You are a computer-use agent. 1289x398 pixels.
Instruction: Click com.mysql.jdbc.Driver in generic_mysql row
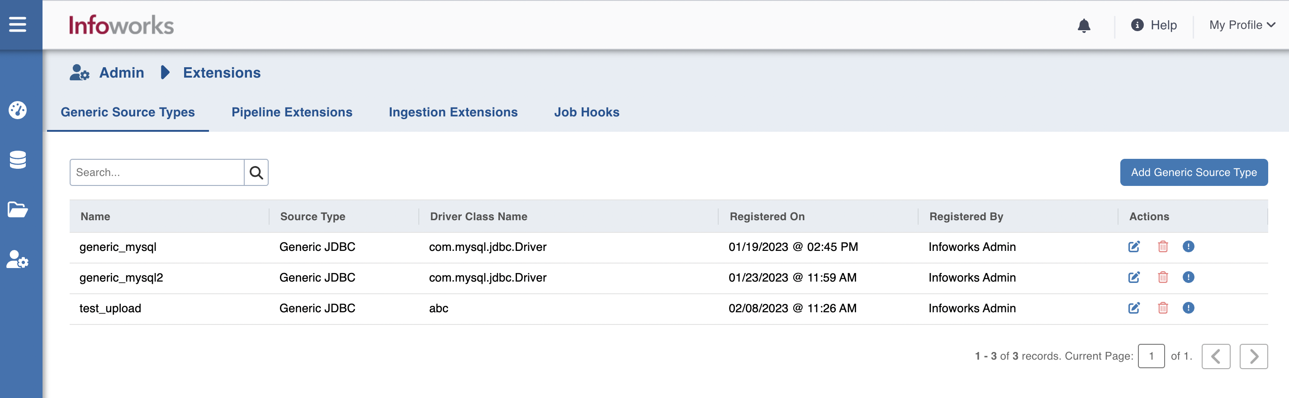tap(488, 247)
